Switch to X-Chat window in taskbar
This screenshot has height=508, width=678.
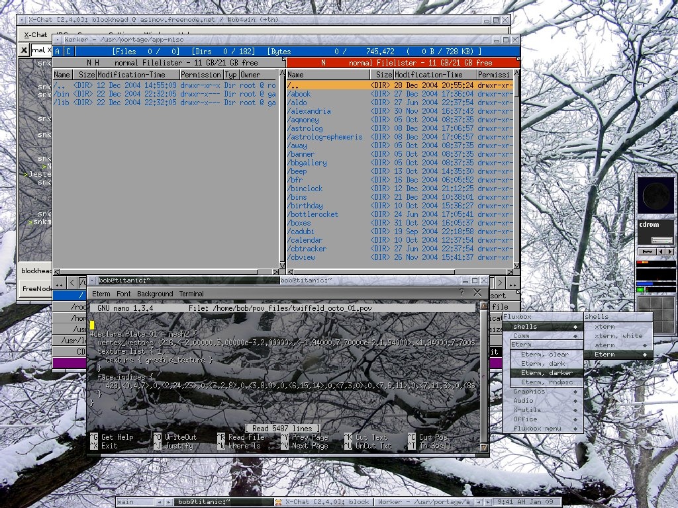coord(324,502)
